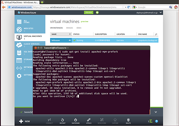Viewport: 179px width, 126px height.
Task: Expand the notification bar chevron
Action: (x=155, y=112)
